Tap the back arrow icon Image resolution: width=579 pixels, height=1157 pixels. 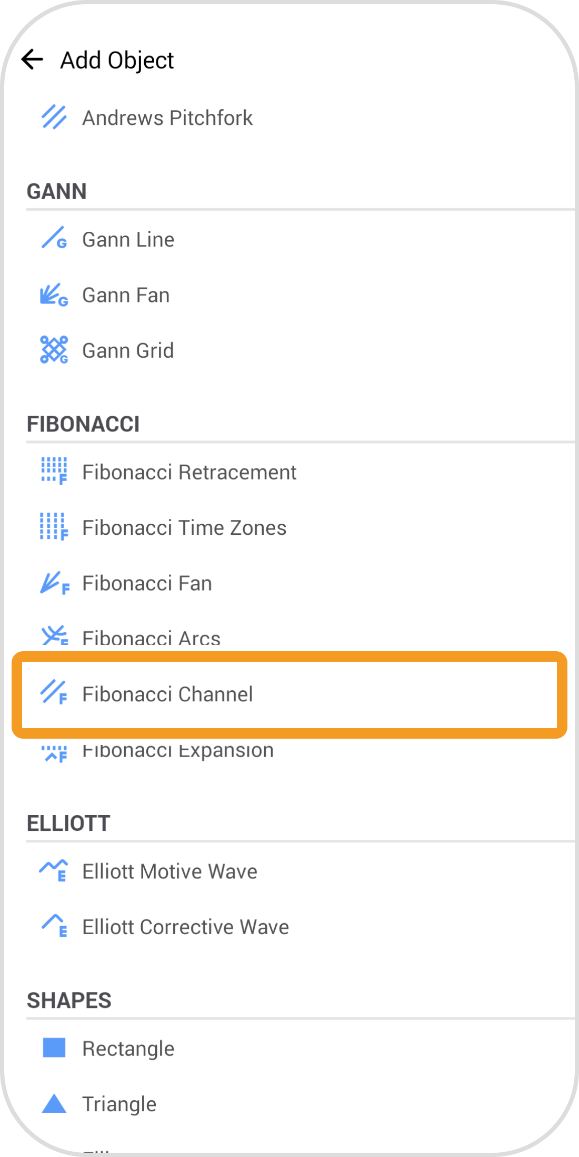tap(32, 60)
